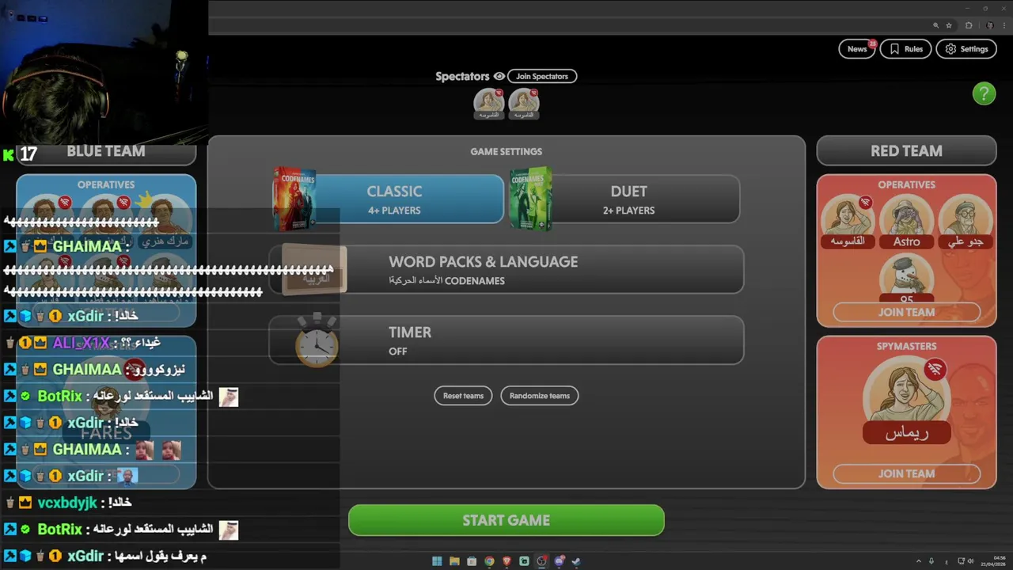This screenshot has width=1013, height=570.
Task: Click the Blue Team header
Action: pyautogui.click(x=106, y=150)
